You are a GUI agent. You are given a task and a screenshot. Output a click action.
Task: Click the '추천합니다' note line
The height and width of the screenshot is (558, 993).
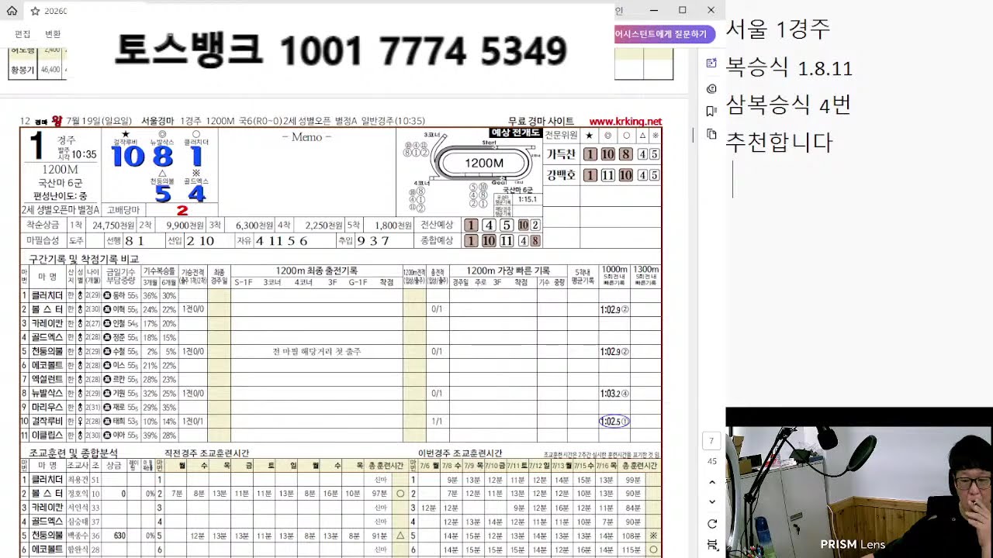(779, 142)
